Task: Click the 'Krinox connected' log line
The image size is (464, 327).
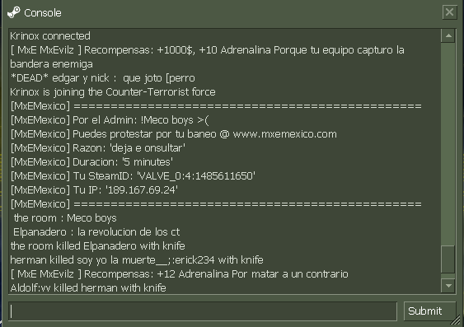Action: 50,36
